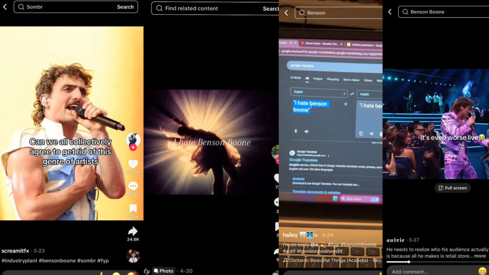Viewport: 489px width, 275px height.
Task: Swap languages arrow icon in Google Translate
Action: [x=352, y=94]
